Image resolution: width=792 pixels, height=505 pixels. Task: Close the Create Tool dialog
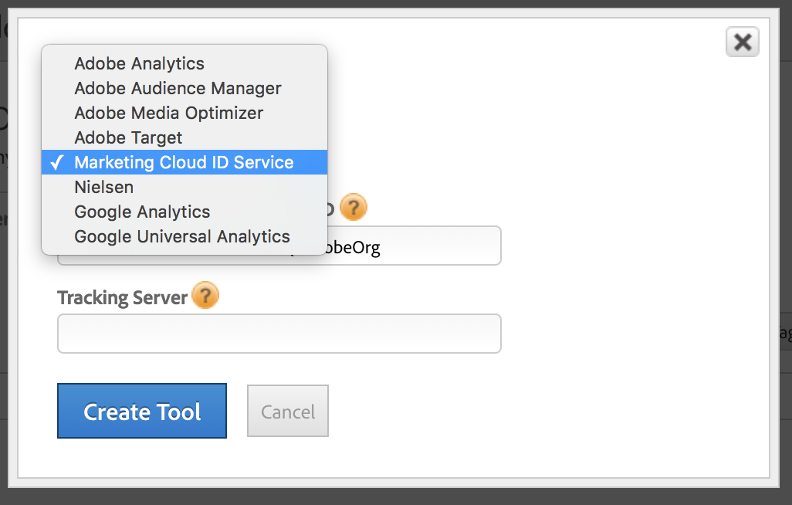coord(742,42)
